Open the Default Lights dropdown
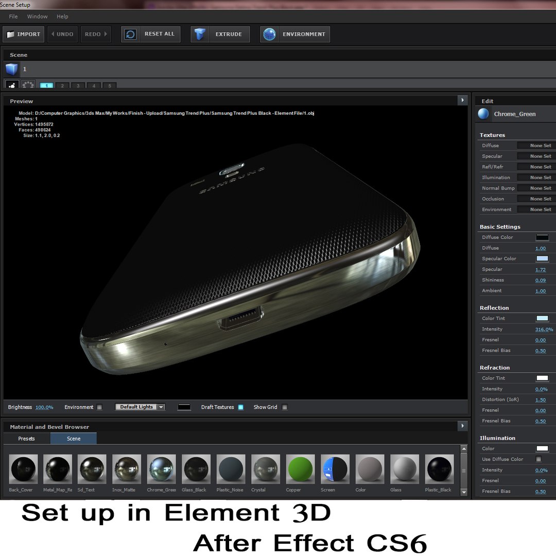This screenshot has height=556, width=556. [140, 407]
